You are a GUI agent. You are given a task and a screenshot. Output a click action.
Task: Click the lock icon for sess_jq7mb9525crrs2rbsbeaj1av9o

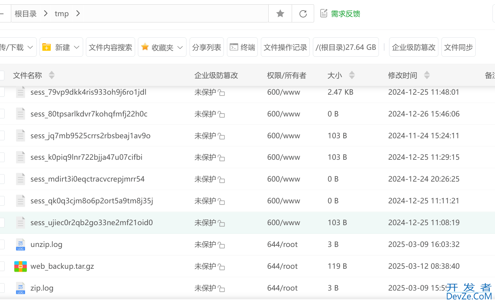(x=221, y=136)
